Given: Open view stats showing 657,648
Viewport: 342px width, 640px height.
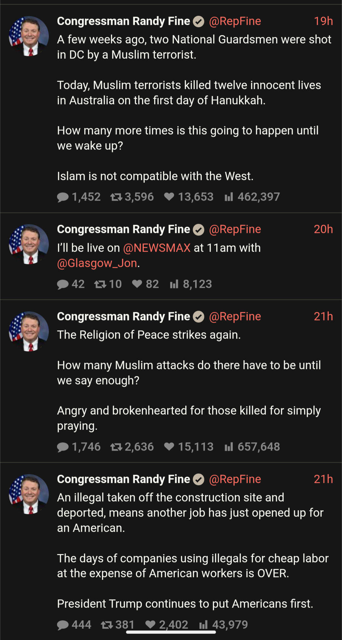Looking at the screenshot, I should pyautogui.click(x=229, y=447).
